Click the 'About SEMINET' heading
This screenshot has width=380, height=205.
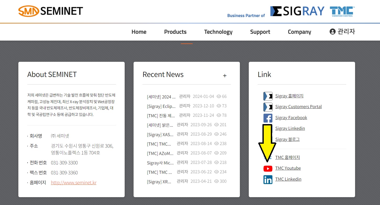point(52,75)
